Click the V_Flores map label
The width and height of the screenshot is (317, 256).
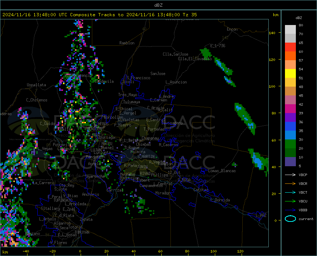coord(58,243)
